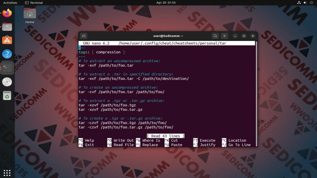The width and height of the screenshot is (317, 178).
Task: Click the 'To extract a .tar in specified directory' comment
Action: coord(126,74)
